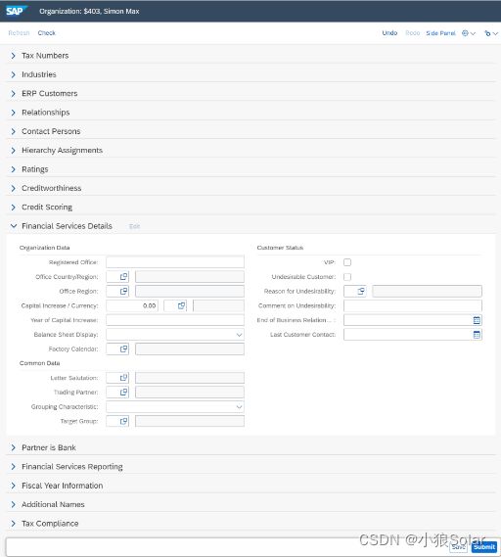
Task: Open value help for Office Country/Region
Action: [123, 276]
